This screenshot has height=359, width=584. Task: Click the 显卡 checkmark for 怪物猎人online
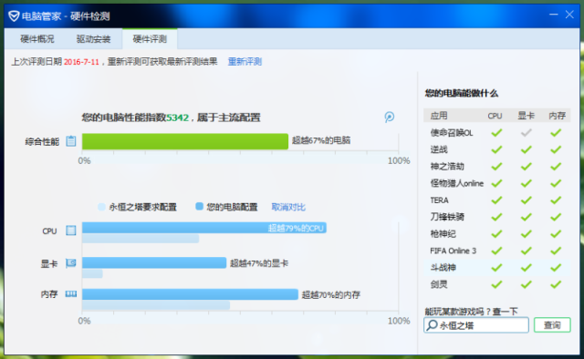pyautogui.click(x=526, y=183)
